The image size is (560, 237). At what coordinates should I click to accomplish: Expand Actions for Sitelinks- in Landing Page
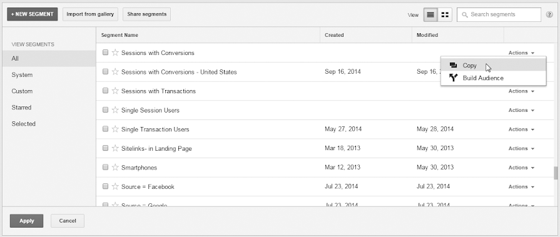pyautogui.click(x=521, y=148)
